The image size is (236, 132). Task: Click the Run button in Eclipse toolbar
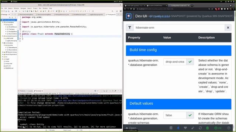[27, 11]
